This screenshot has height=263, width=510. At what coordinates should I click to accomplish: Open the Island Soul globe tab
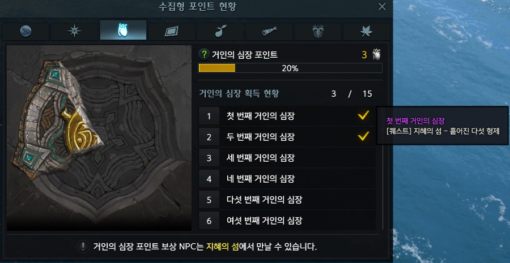(x=25, y=32)
